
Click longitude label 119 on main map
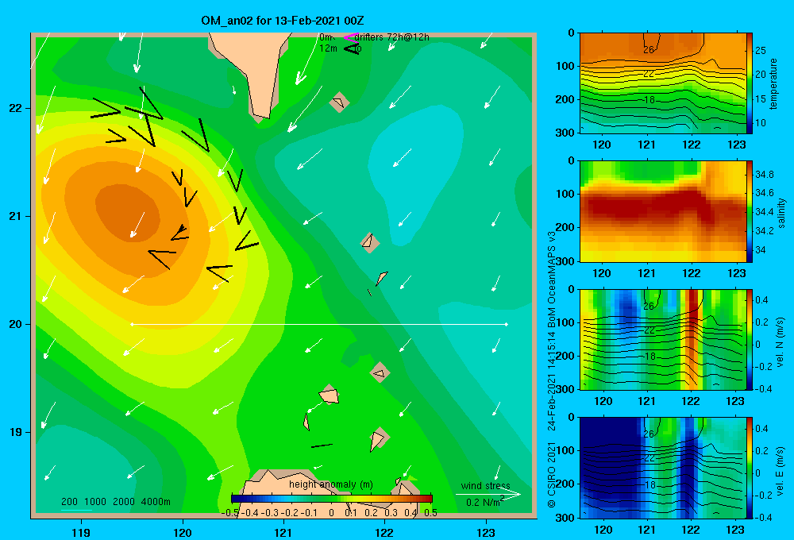pos(81,532)
